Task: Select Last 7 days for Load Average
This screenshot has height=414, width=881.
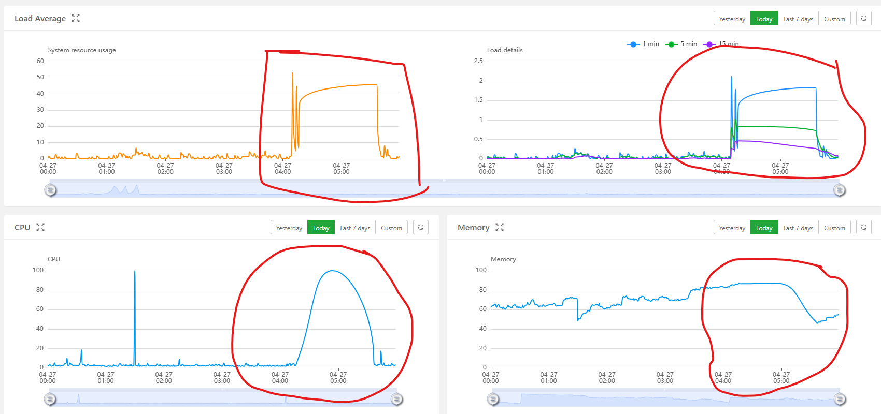Action: coord(798,19)
